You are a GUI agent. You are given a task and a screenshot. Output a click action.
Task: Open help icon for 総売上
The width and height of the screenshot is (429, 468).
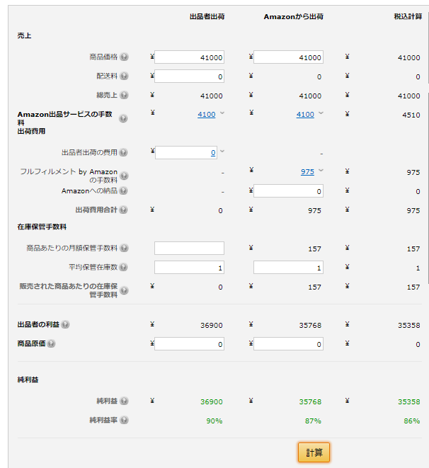[x=125, y=96]
